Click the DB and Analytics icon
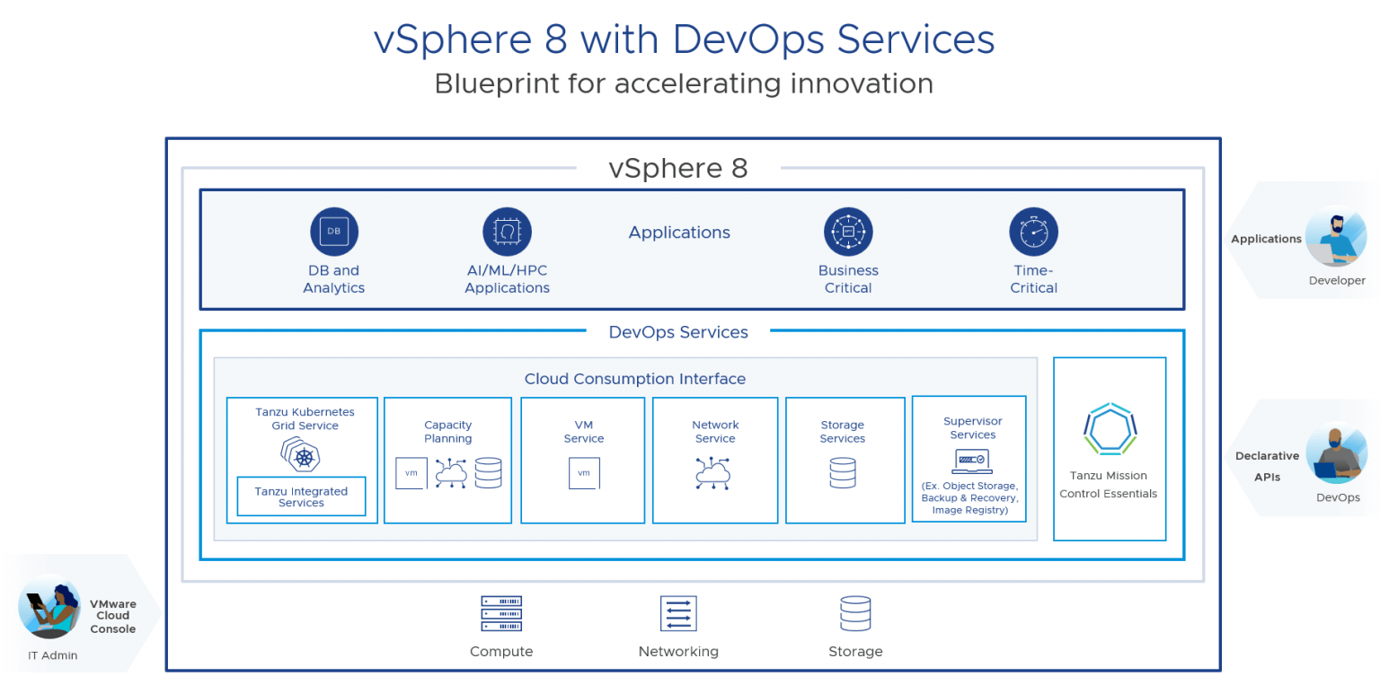The width and height of the screenshot is (1380, 685). [x=334, y=232]
